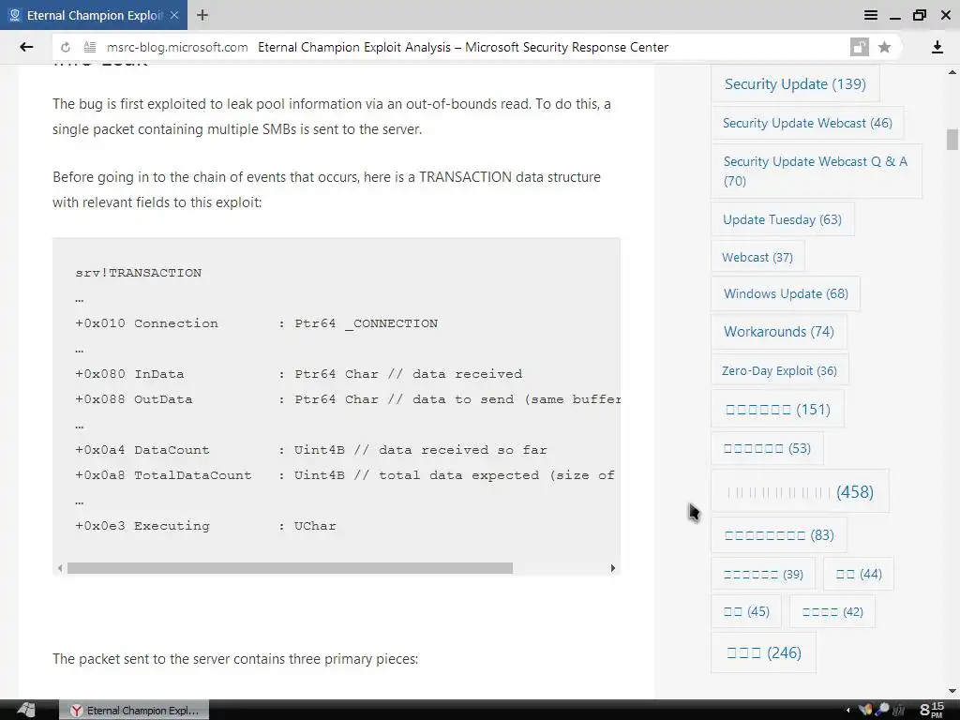The width and height of the screenshot is (960, 720).
Task: Open reader mode icon in address bar
Action: pyautogui.click(x=89, y=47)
